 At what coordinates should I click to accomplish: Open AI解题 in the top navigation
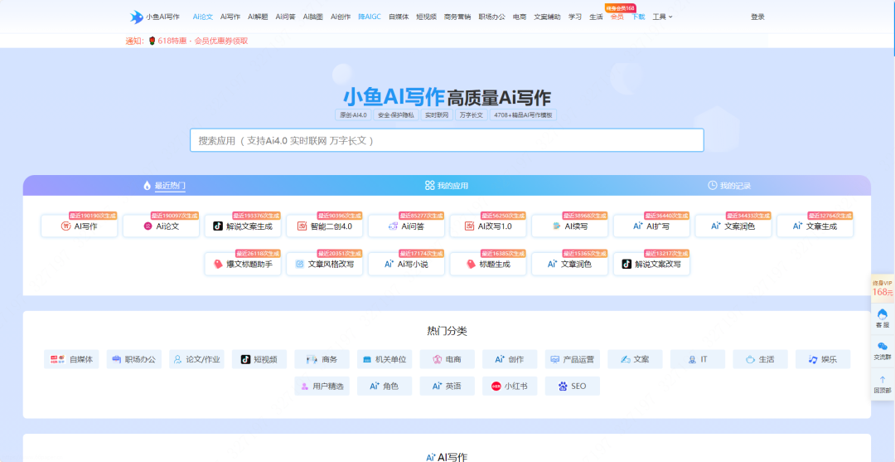(x=258, y=17)
